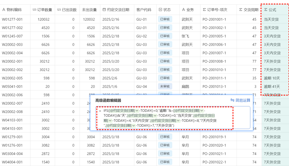Click the text-type icon beside 业务 header
The width and height of the screenshot is (289, 166).
click(x=183, y=10)
